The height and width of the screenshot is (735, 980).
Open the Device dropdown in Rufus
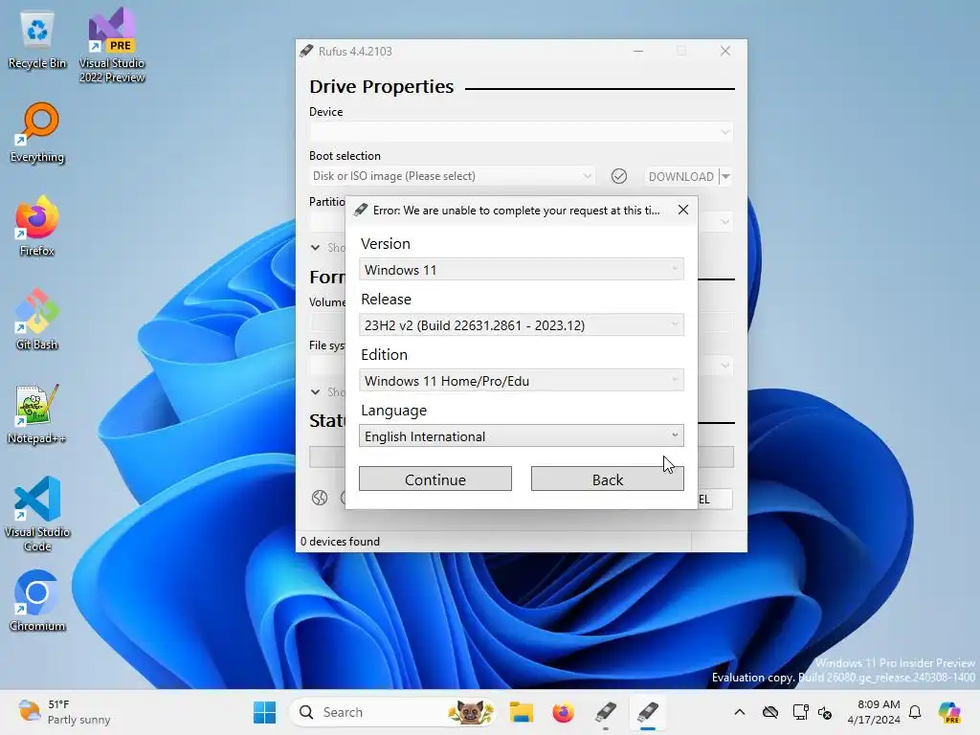point(521,132)
